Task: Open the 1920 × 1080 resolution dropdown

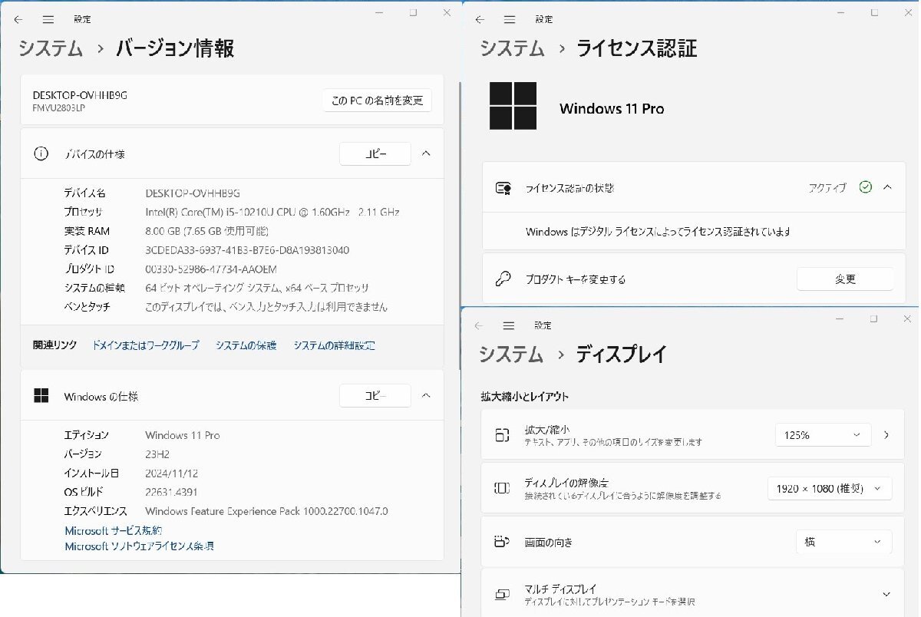Action: [830, 488]
